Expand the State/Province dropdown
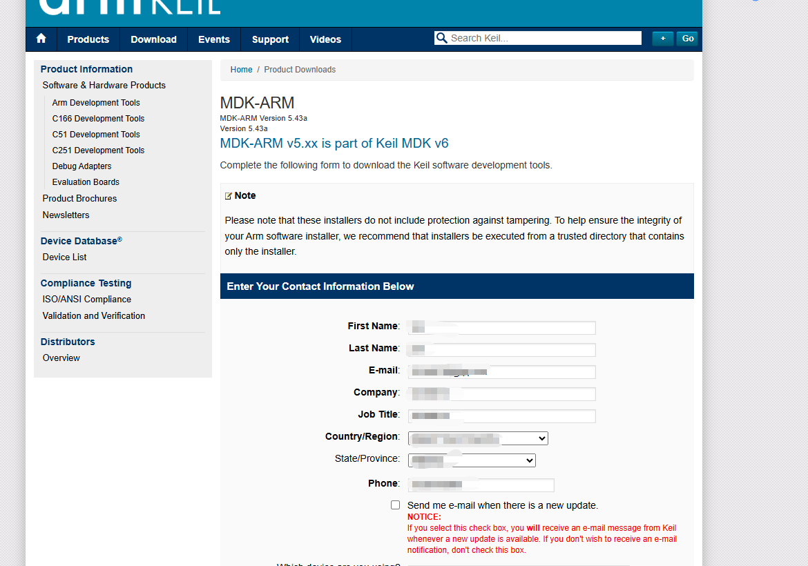Screen dimensions: 808x566 (x=472, y=460)
